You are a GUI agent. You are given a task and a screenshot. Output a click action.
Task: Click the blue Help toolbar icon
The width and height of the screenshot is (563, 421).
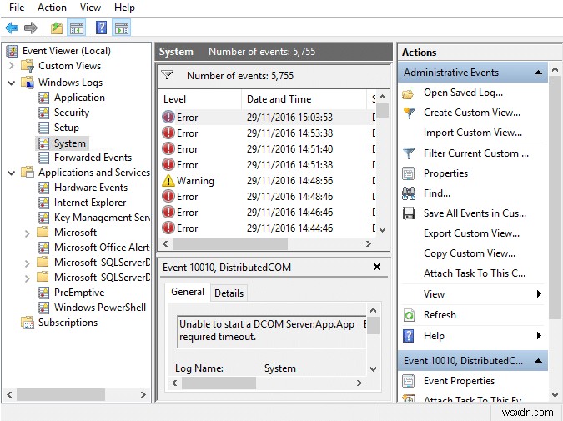101,28
